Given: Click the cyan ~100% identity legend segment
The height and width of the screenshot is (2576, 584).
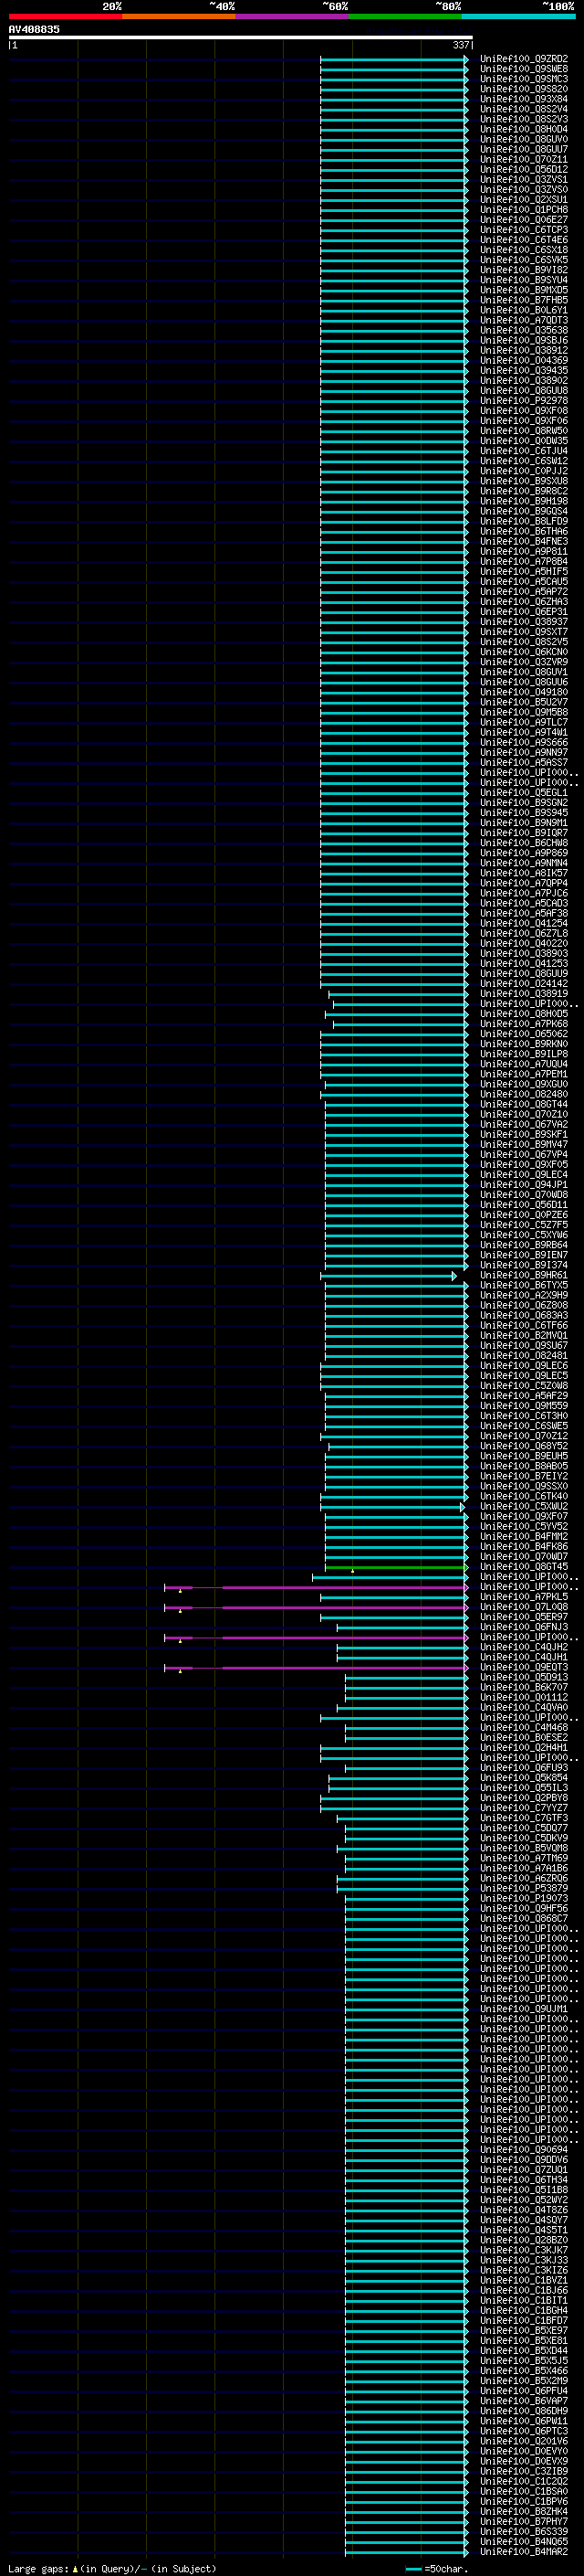Looking at the screenshot, I should 518,16.
